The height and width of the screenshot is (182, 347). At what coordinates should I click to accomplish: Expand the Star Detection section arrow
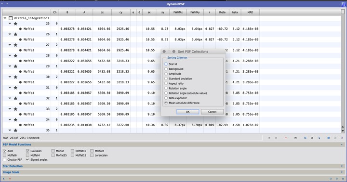(x=342, y=166)
